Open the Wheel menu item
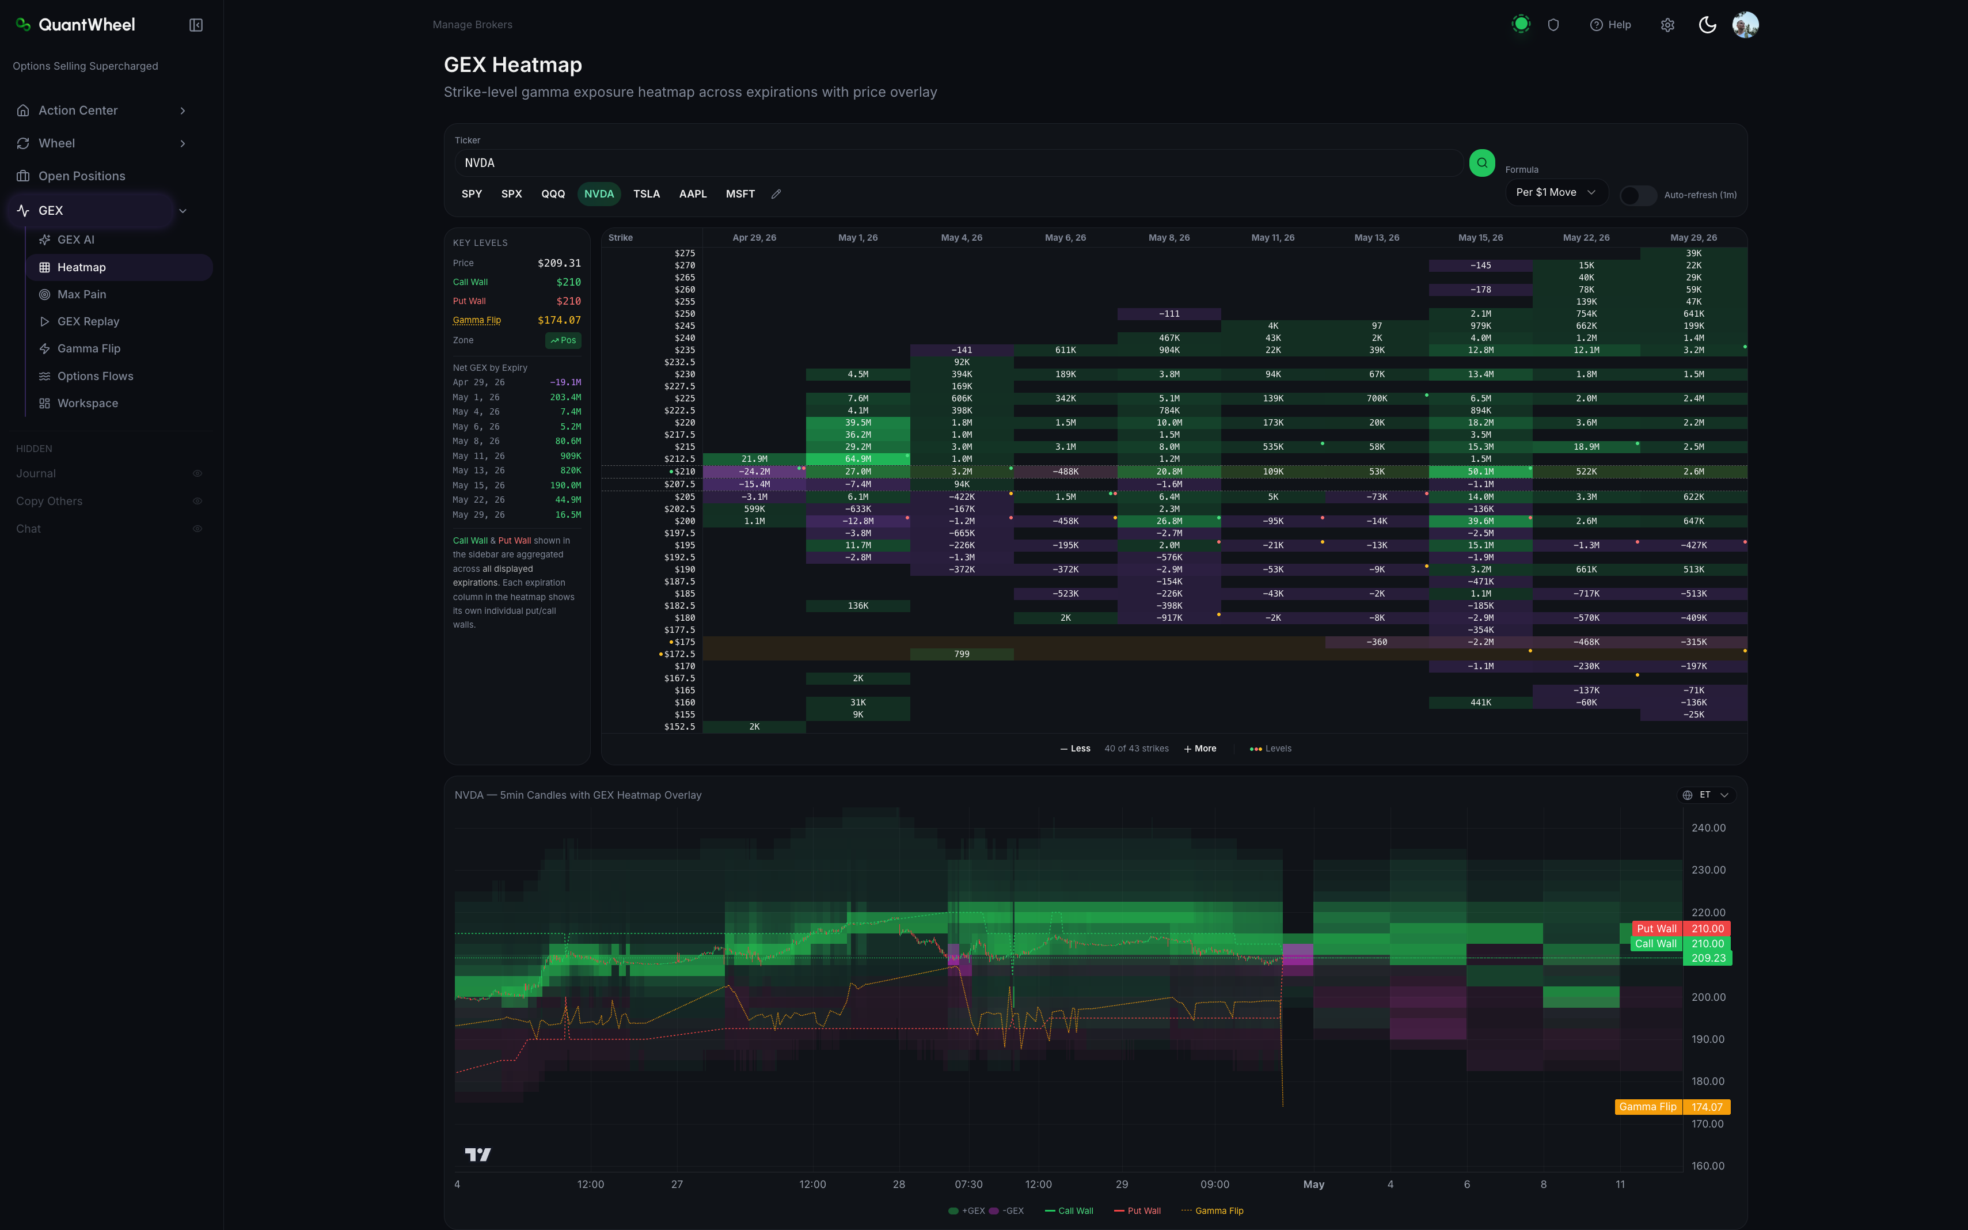This screenshot has width=1968, height=1230. pyautogui.click(x=57, y=143)
